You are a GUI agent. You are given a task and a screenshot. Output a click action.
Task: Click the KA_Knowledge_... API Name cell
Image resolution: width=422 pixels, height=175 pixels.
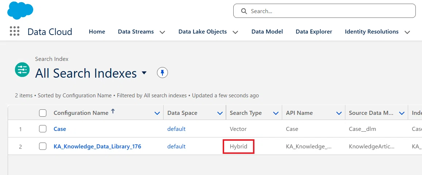click(309, 147)
